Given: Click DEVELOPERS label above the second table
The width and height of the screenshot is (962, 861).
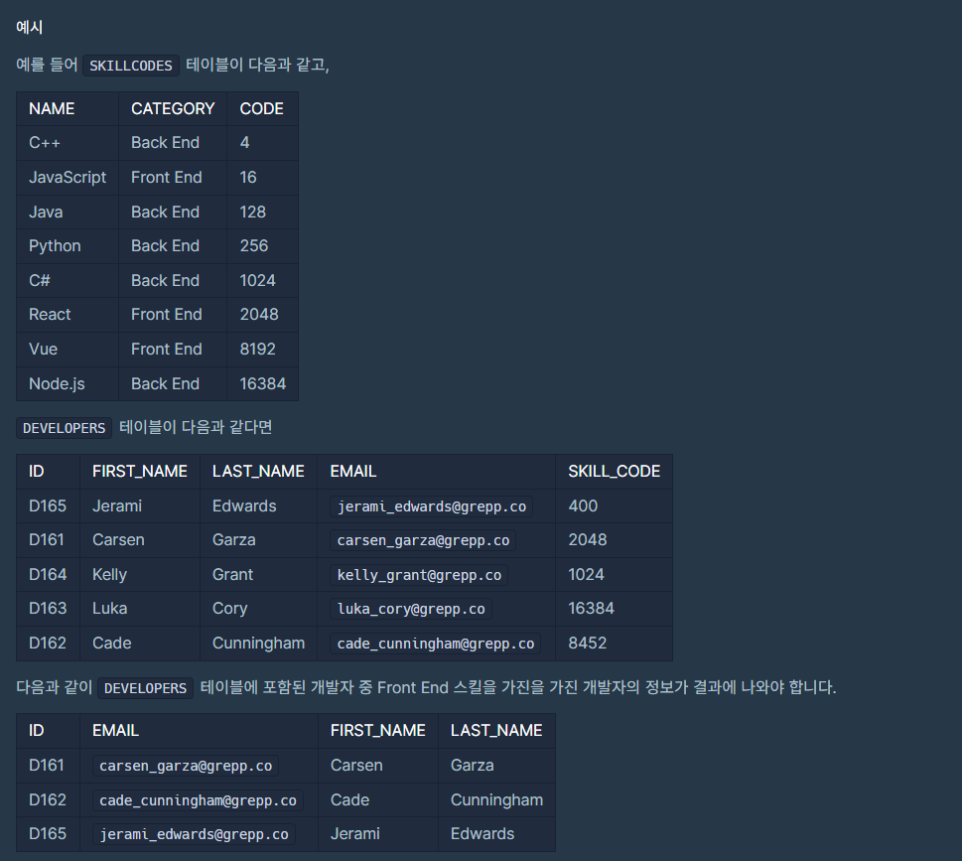Looking at the screenshot, I should click(64, 428).
